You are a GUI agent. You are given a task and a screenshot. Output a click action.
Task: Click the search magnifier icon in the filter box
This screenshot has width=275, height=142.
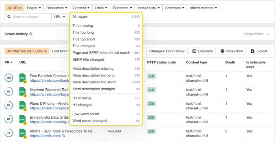9,17
